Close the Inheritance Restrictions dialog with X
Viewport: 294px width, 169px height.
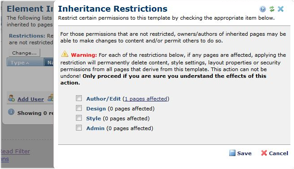click(281, 9)
